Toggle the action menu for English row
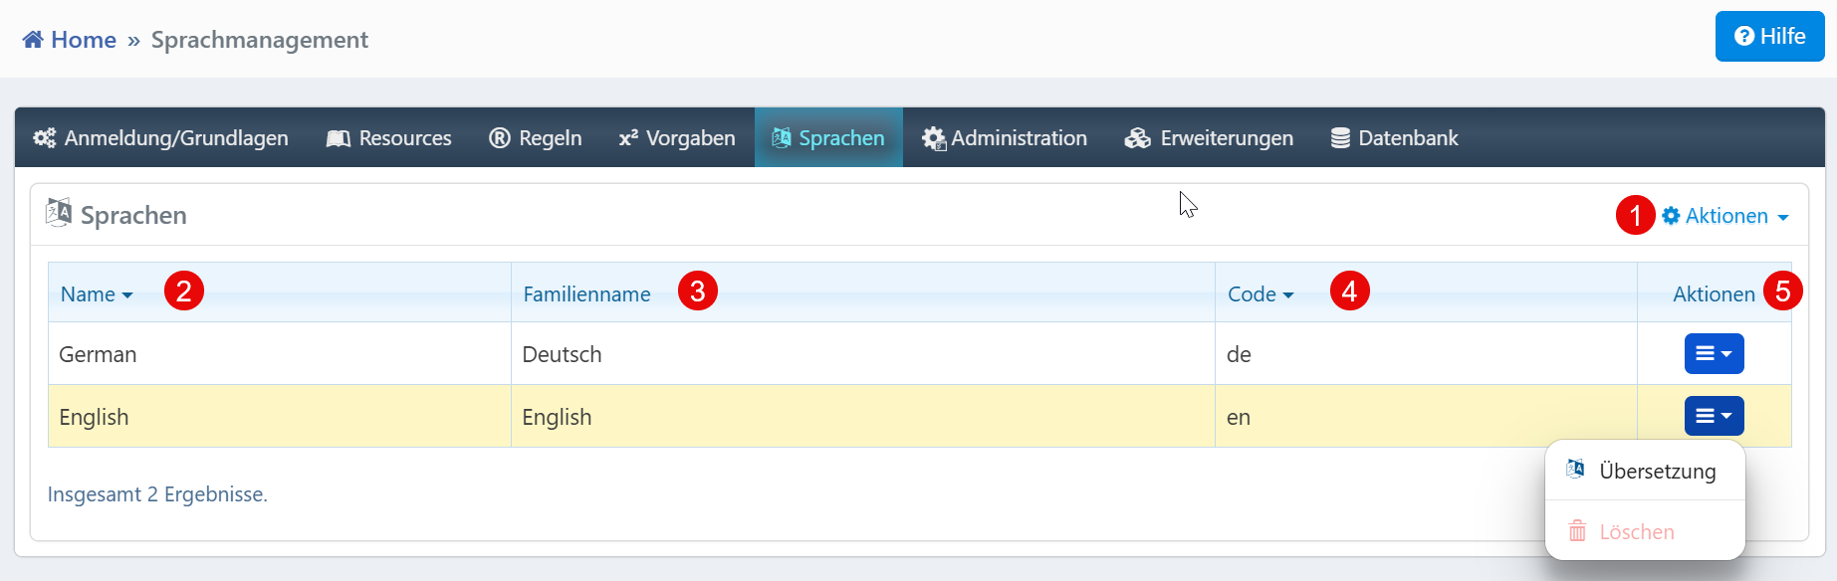The image size is (1837, 581). [x=1714, y=416]
